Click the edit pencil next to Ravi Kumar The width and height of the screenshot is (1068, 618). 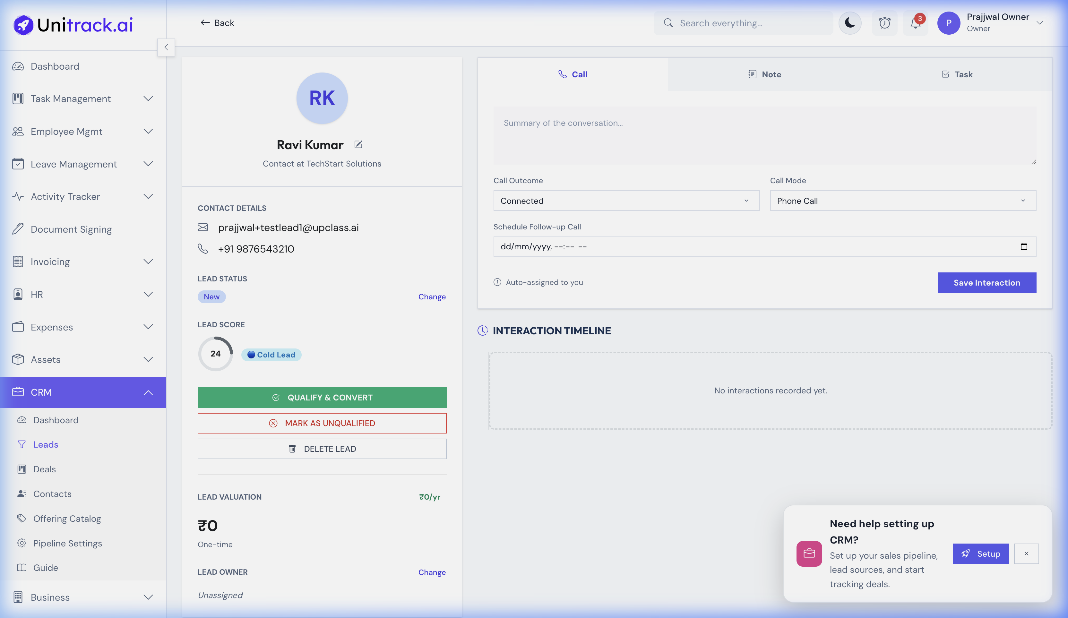pos(358,144)
